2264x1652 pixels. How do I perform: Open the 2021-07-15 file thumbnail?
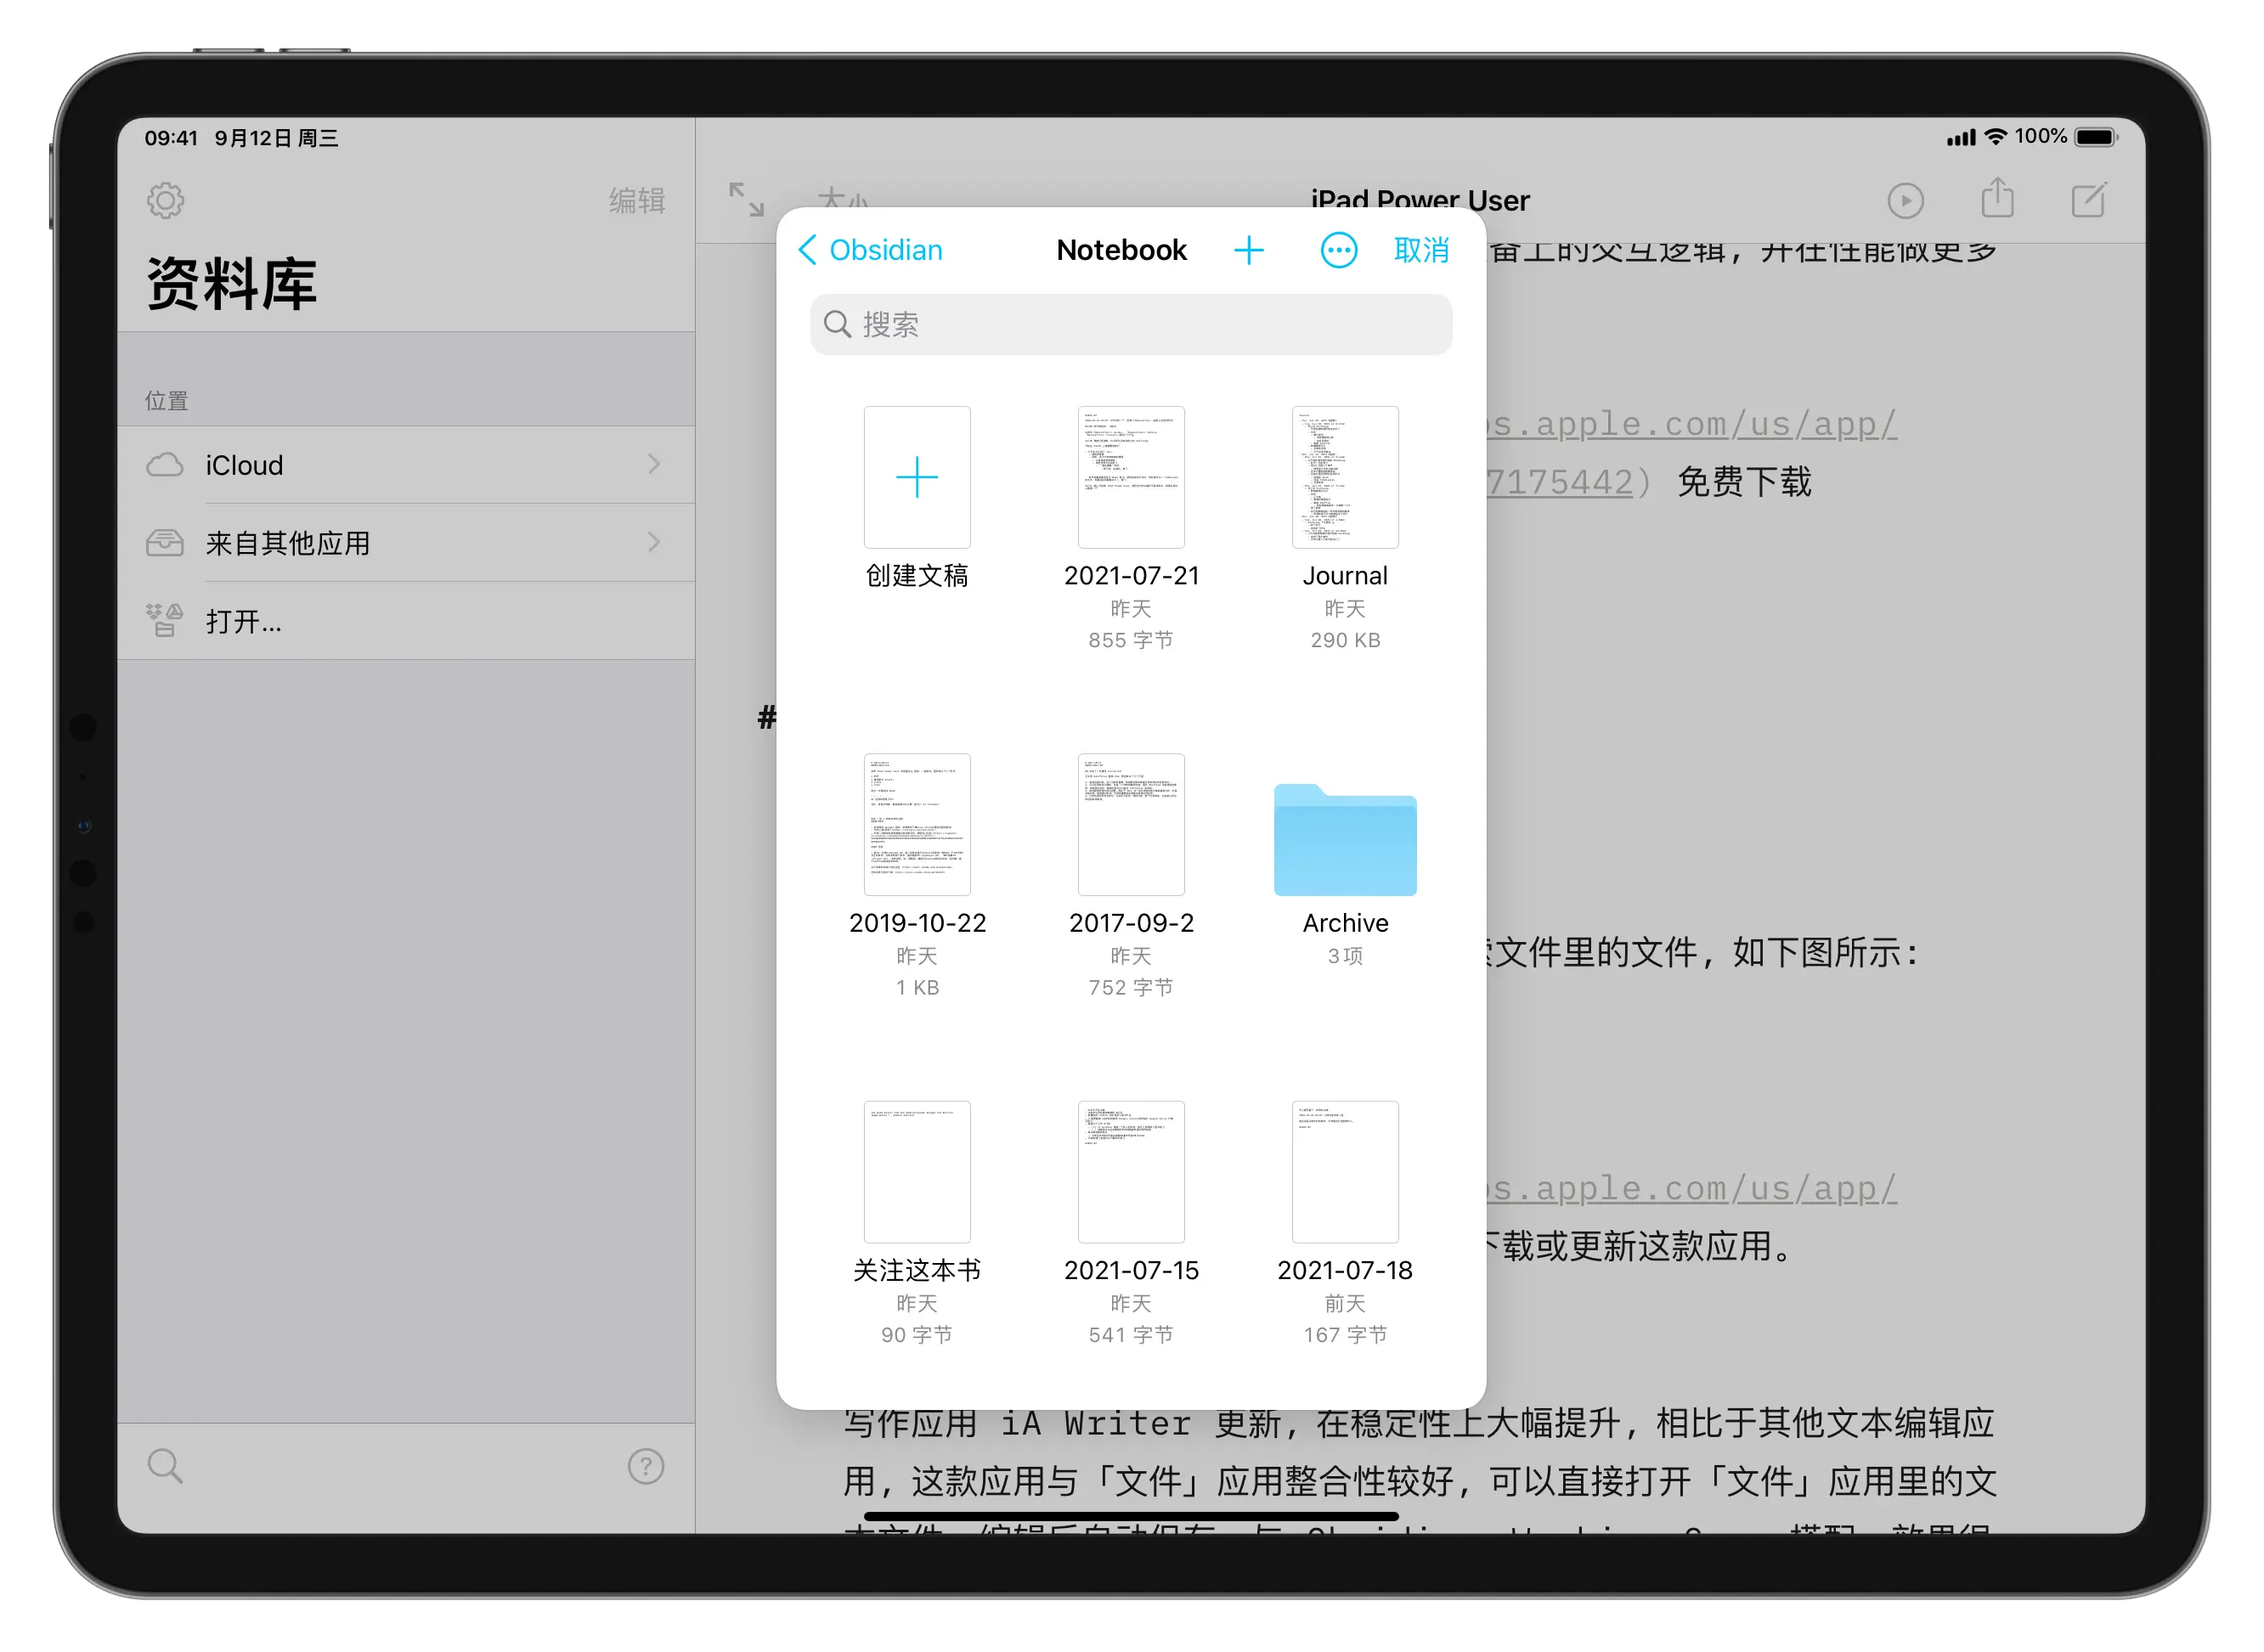1131,1172
